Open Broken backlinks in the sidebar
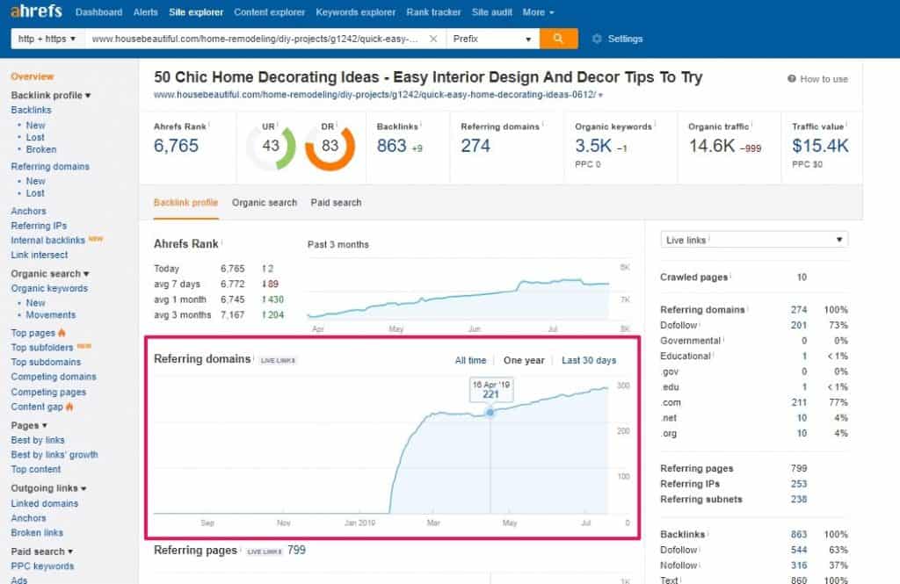This screenshot has height=584, width=900. [41, 149]
